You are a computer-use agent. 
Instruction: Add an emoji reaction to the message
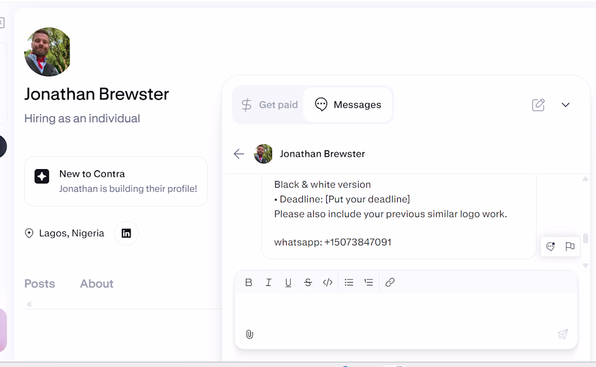click(550, 246)
